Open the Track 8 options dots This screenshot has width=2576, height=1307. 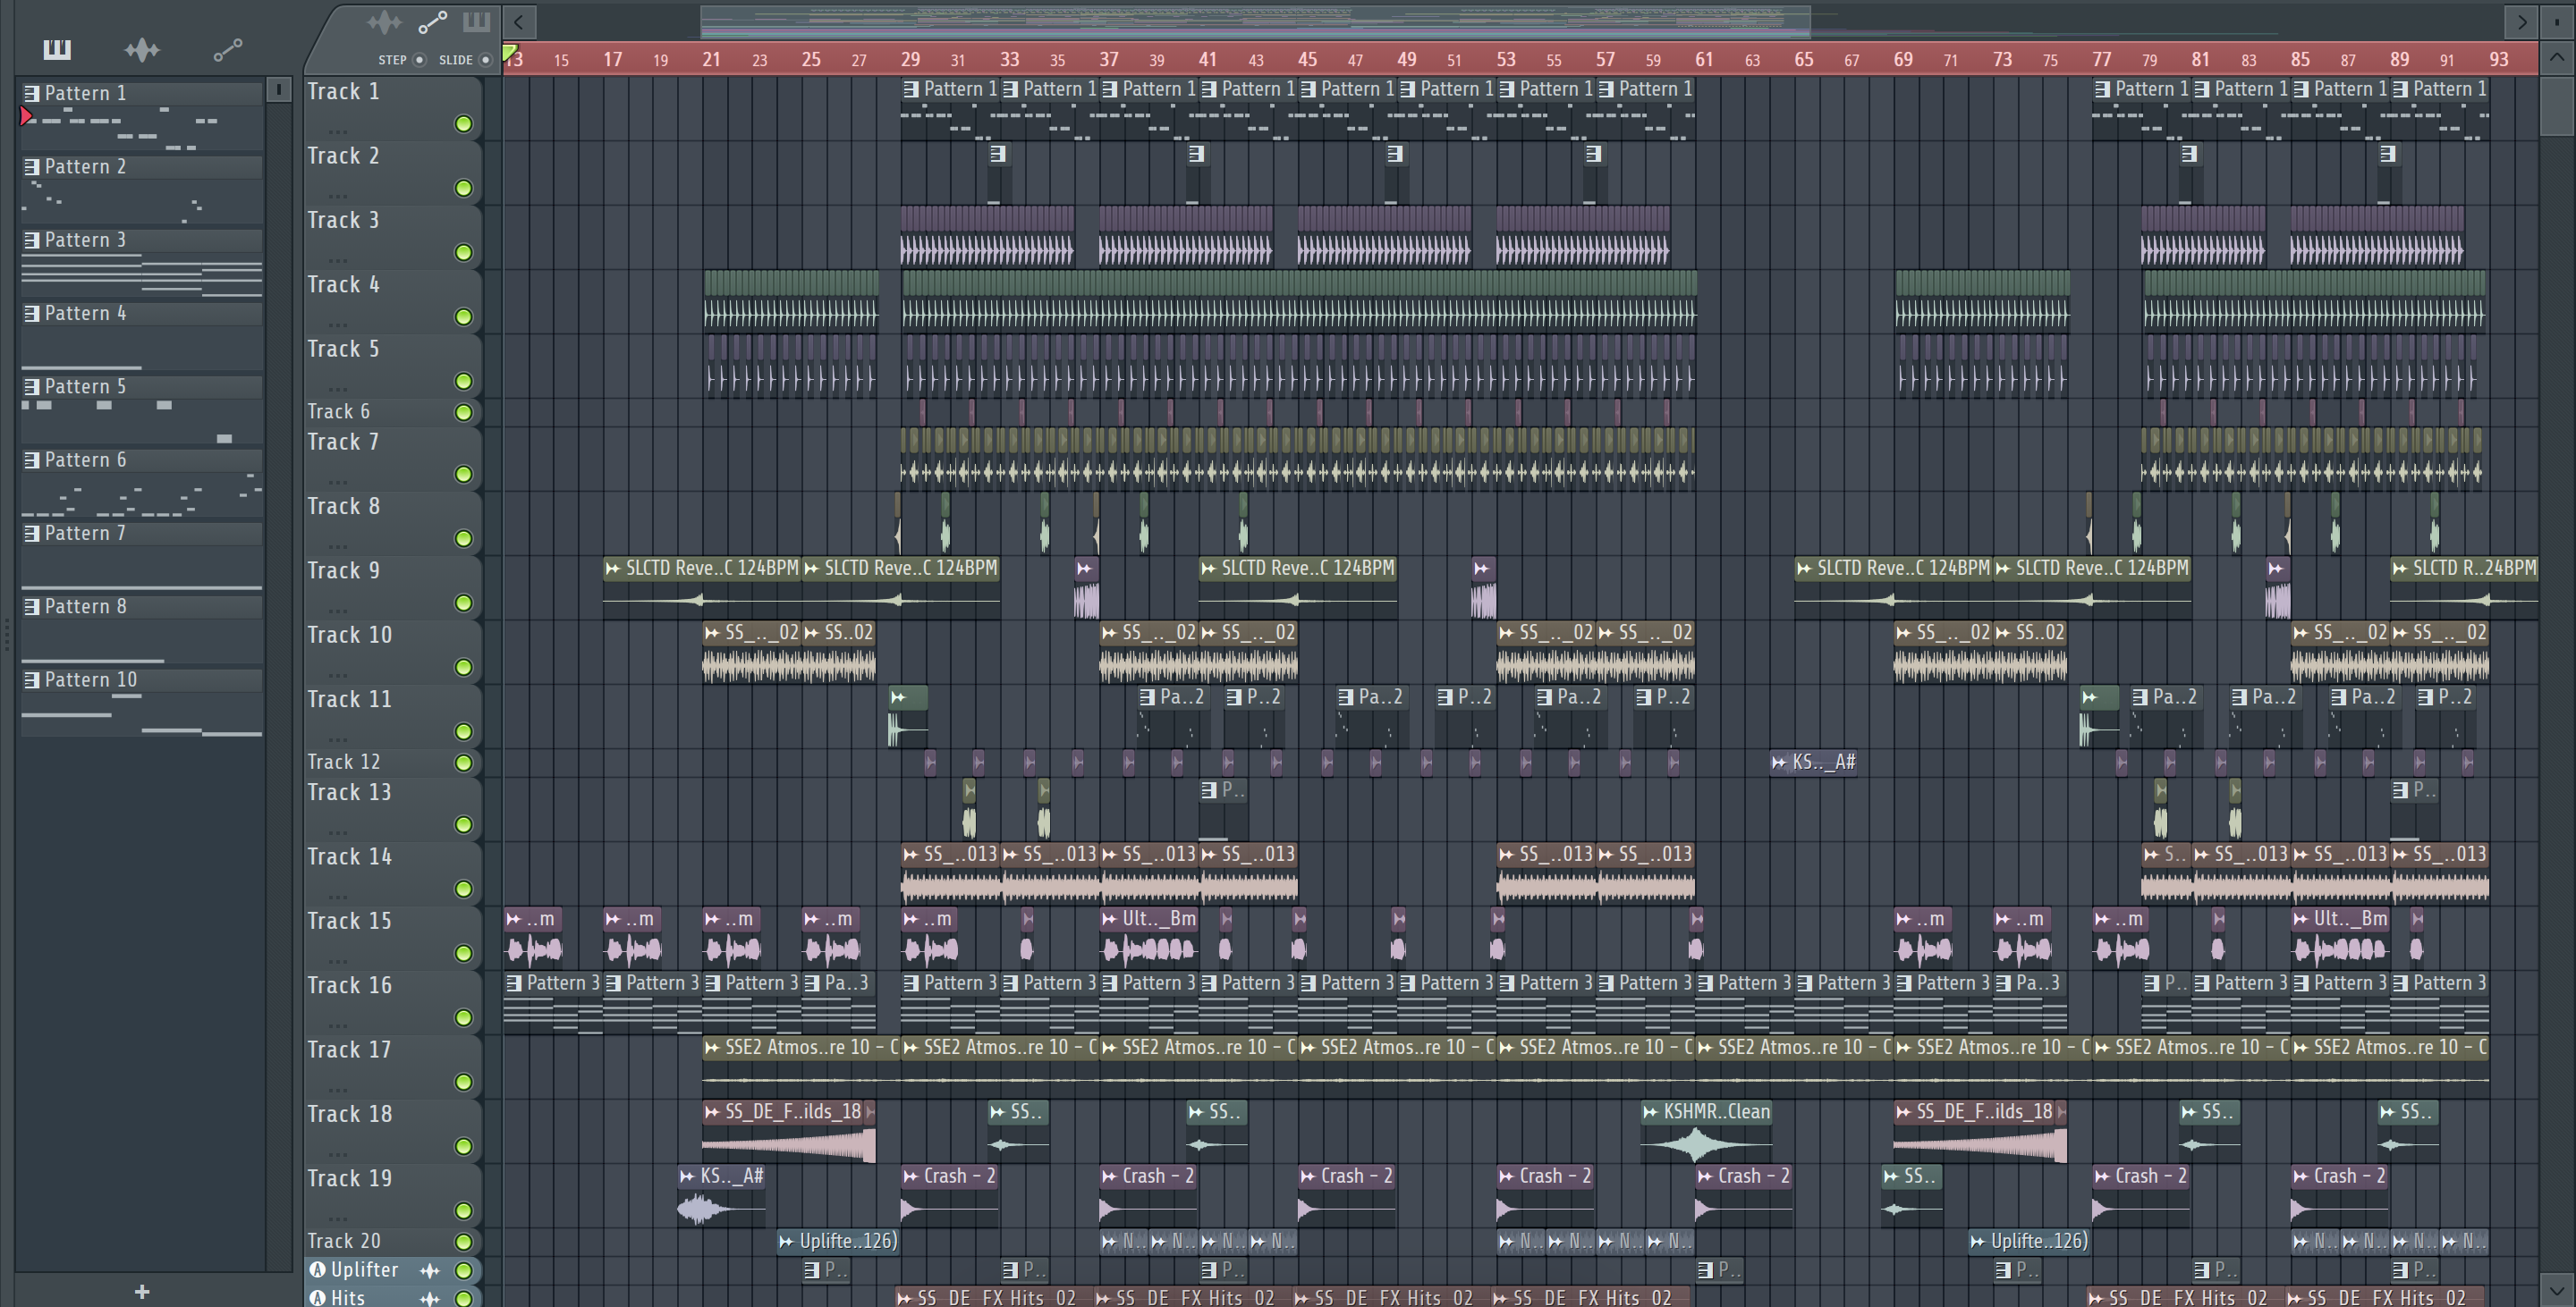pyautogui.click(x=338, y=545)
